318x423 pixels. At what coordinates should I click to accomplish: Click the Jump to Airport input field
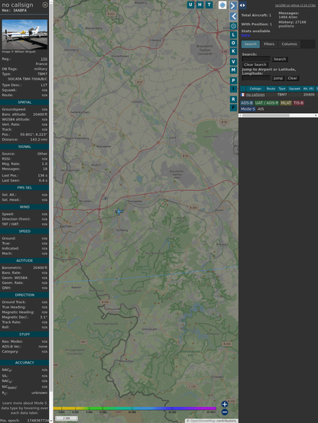[x=256, y=78]
